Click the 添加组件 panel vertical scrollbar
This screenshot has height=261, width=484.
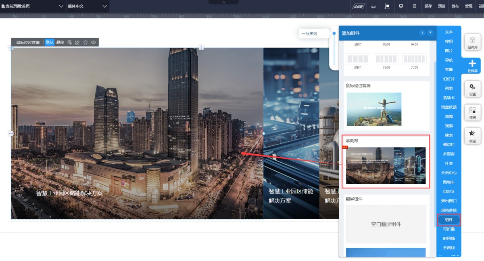pos(434,144)
